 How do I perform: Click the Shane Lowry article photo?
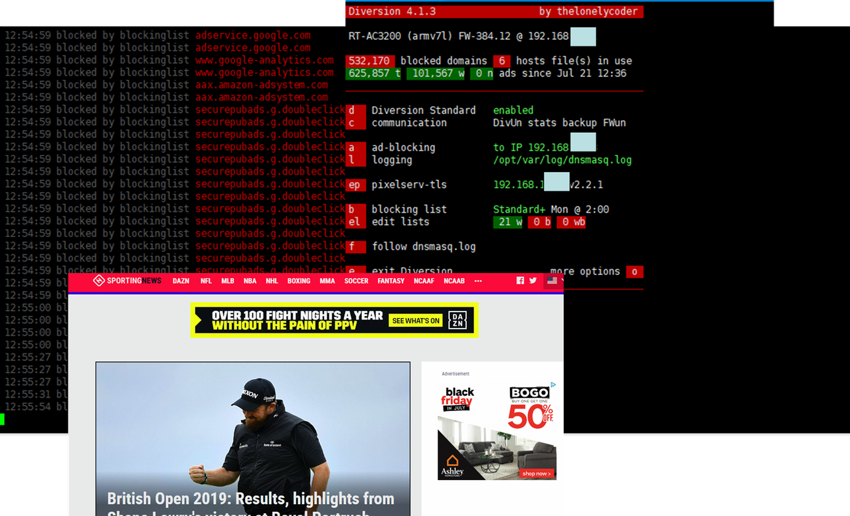pos(253,425)
